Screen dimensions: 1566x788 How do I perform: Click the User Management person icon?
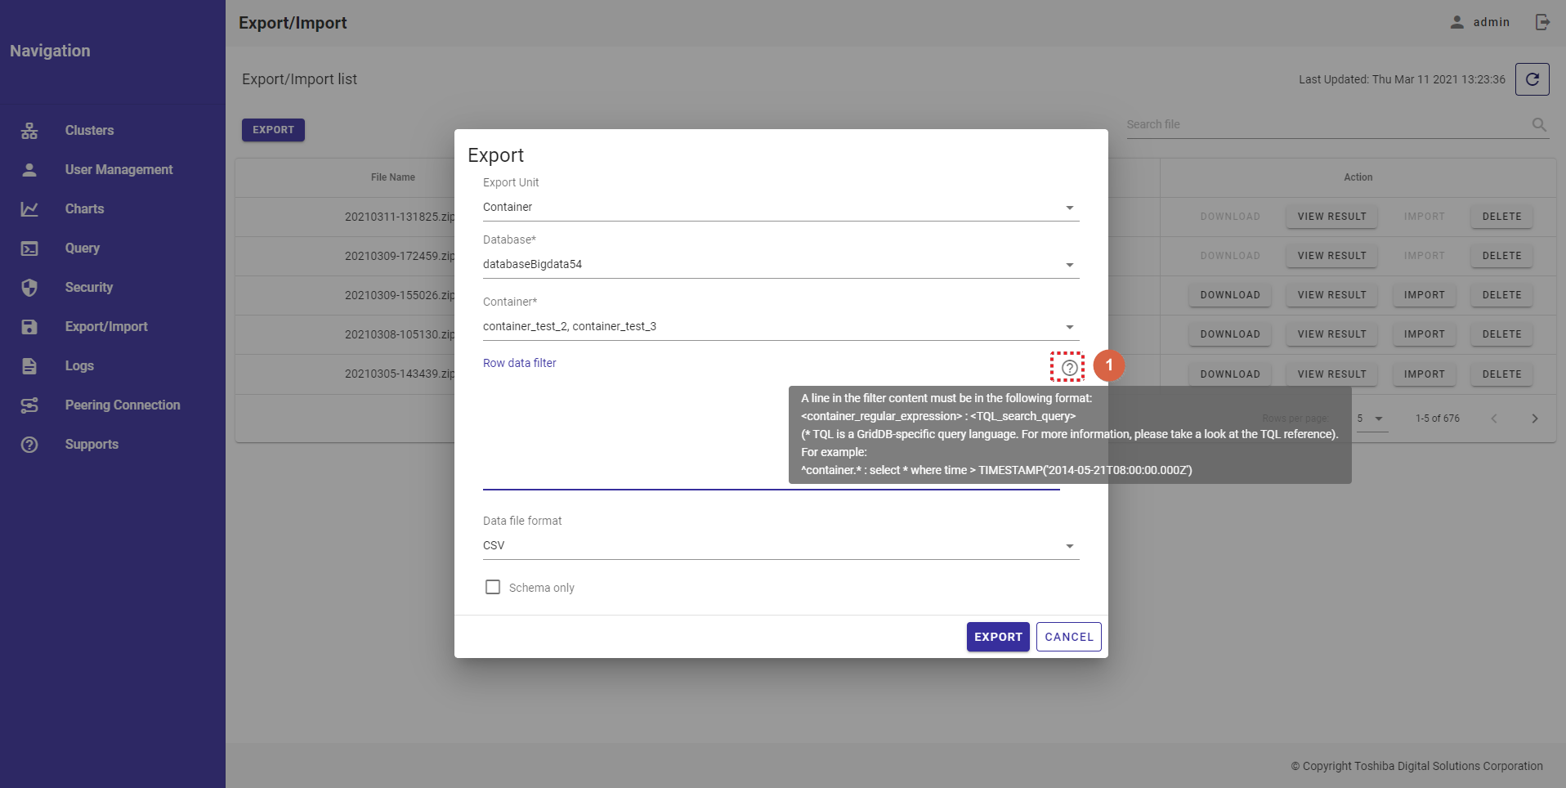pyautogui.click(x=29, y=170)
